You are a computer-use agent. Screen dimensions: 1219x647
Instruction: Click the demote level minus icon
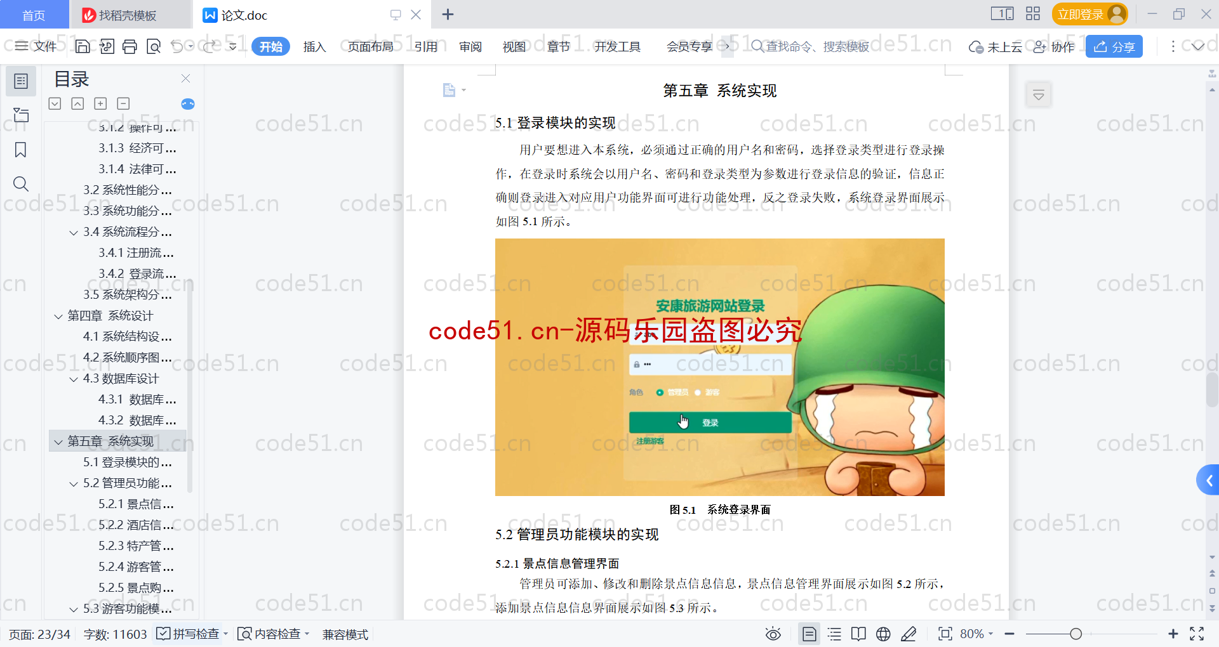pyautogui.click(x=124, y=103)
